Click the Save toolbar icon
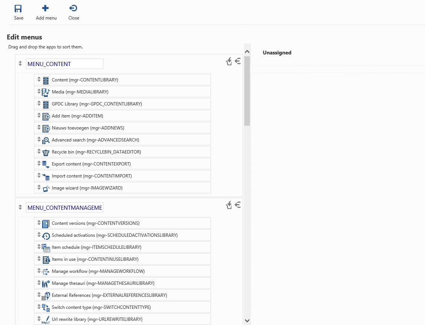Image resolution: width=425 pixels, height=325 pixels. coord(18,9)
